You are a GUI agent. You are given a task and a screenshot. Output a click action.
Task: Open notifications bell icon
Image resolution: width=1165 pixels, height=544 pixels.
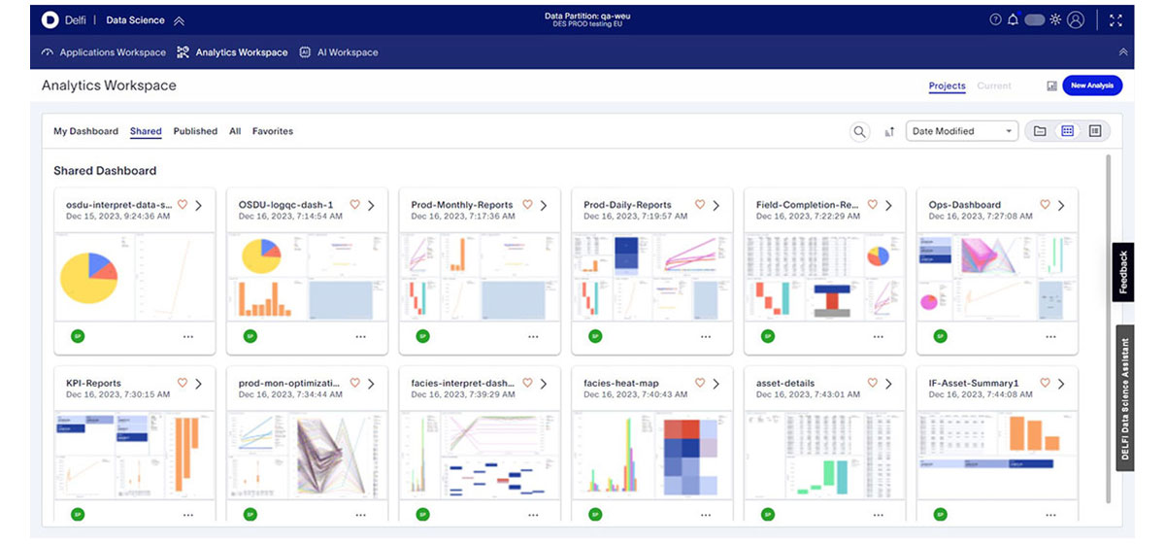click(1013, 19)
